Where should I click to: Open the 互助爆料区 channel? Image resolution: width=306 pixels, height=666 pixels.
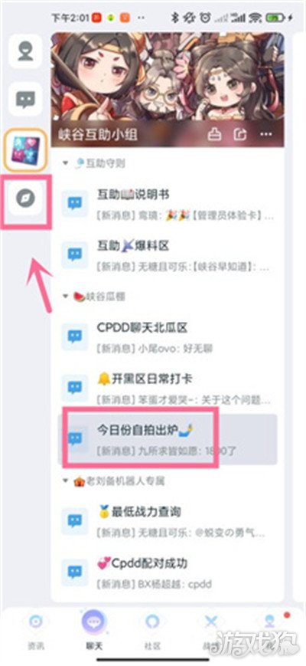pos(168,256)
